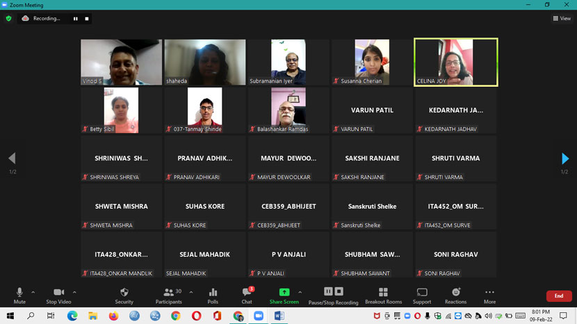Image resolution: width=577 pixels, height=324 pixels.
Task: Expand video options arrow beside Stop Video
Action: (74, 292)
